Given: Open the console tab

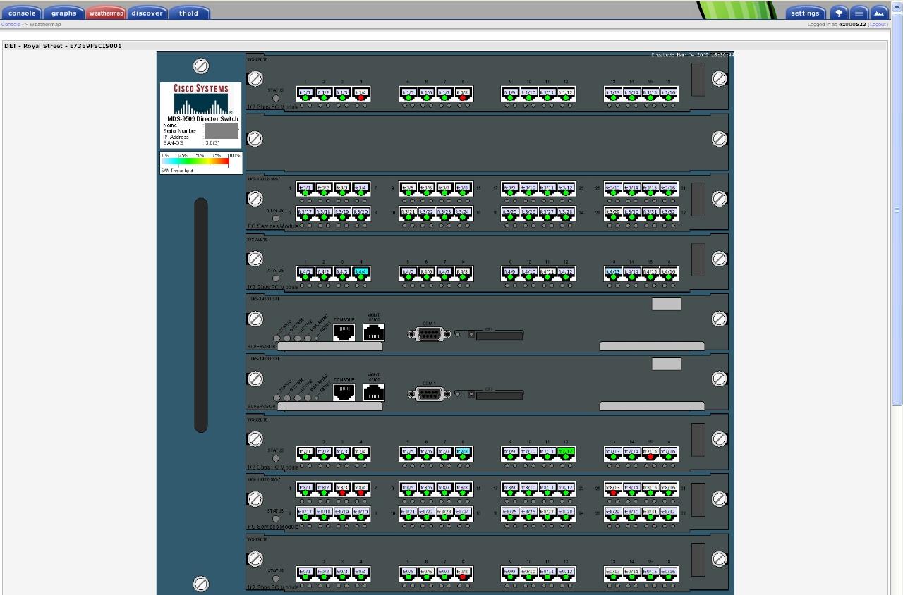Looking at the screenshot, I should click(22, 13).
